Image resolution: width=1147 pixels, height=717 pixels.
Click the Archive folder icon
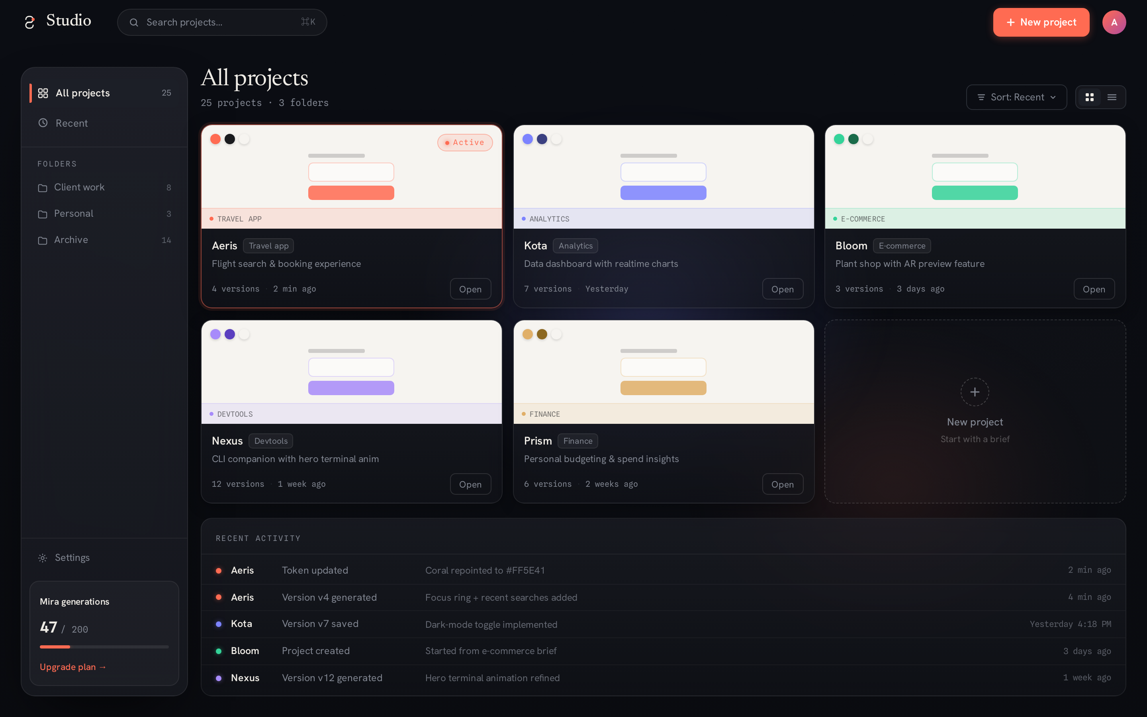pos(43,241)
